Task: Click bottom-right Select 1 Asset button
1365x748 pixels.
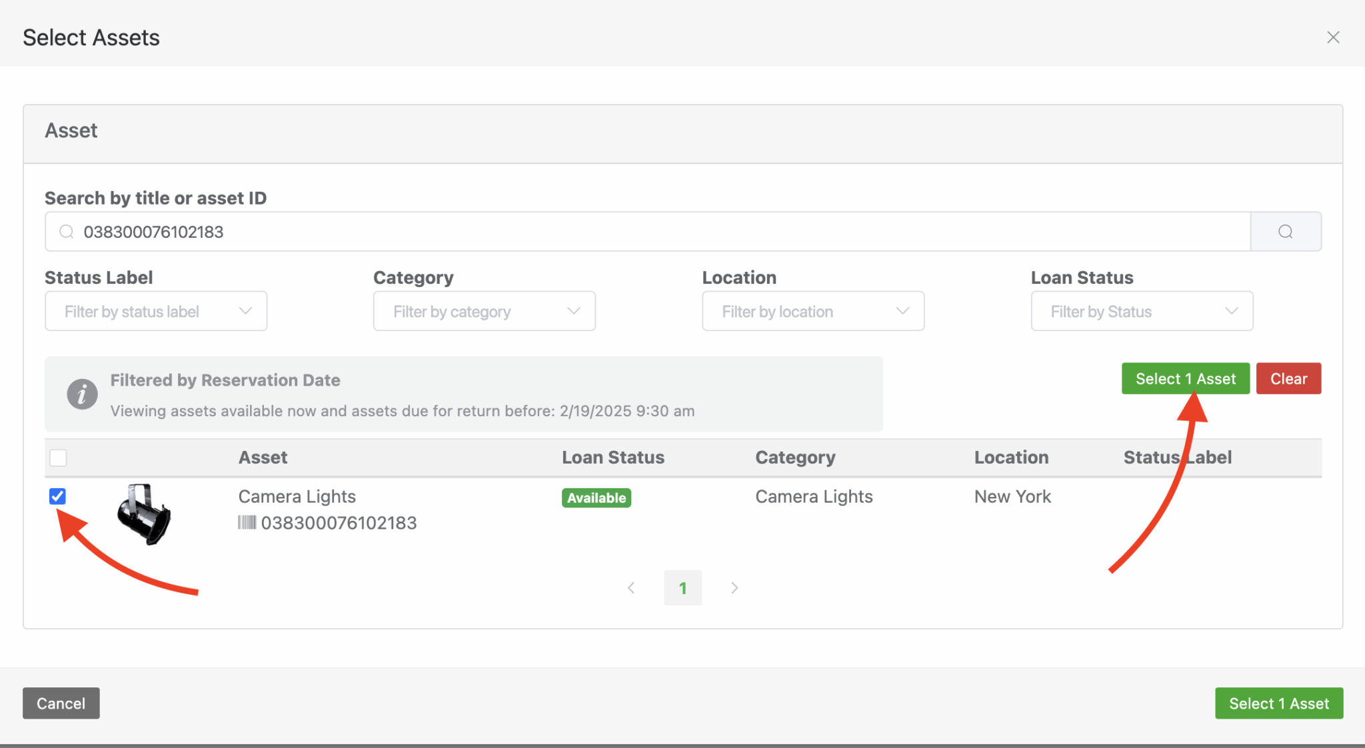Action: coord(1278,703)
